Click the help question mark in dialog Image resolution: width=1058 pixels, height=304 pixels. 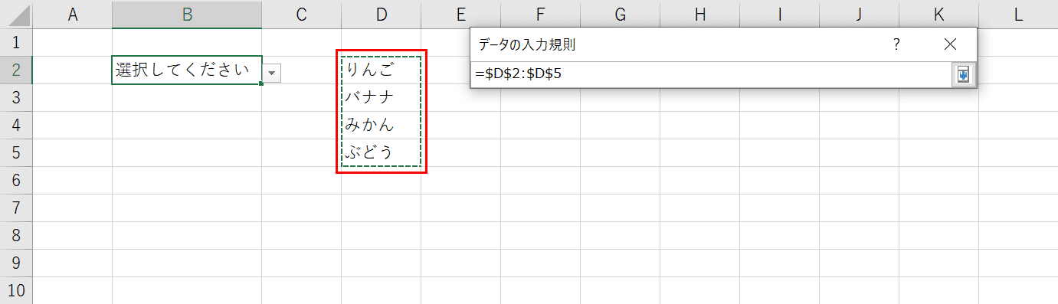click(896, 44)
